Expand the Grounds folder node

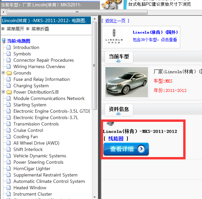[x=3, y=73]
